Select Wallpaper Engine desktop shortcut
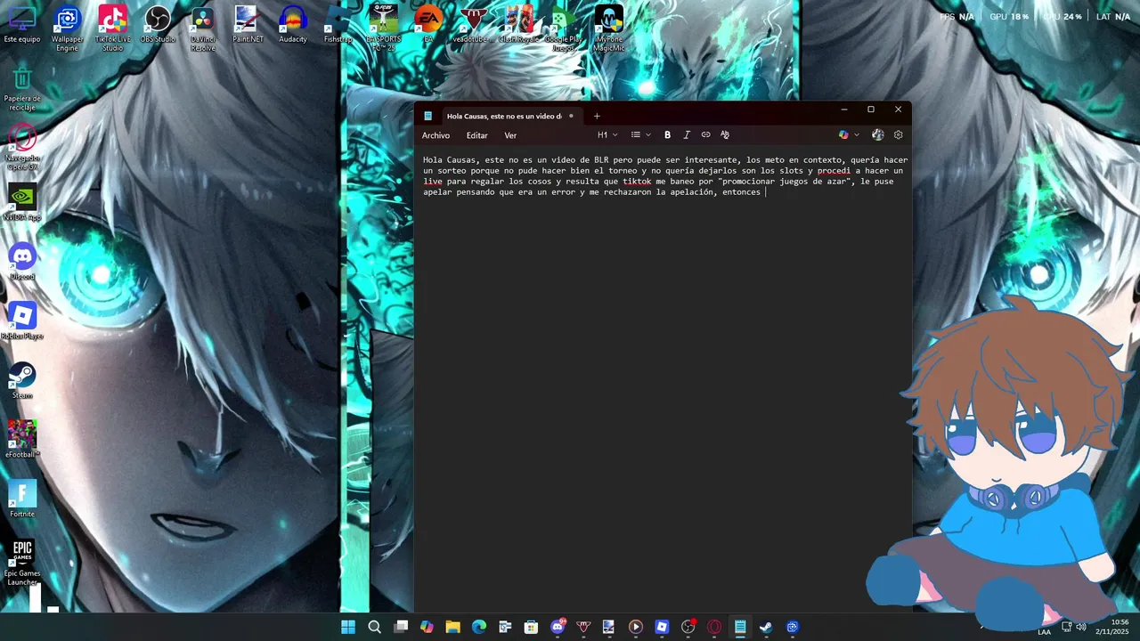Screen dimensions: 1140x641 68,28
